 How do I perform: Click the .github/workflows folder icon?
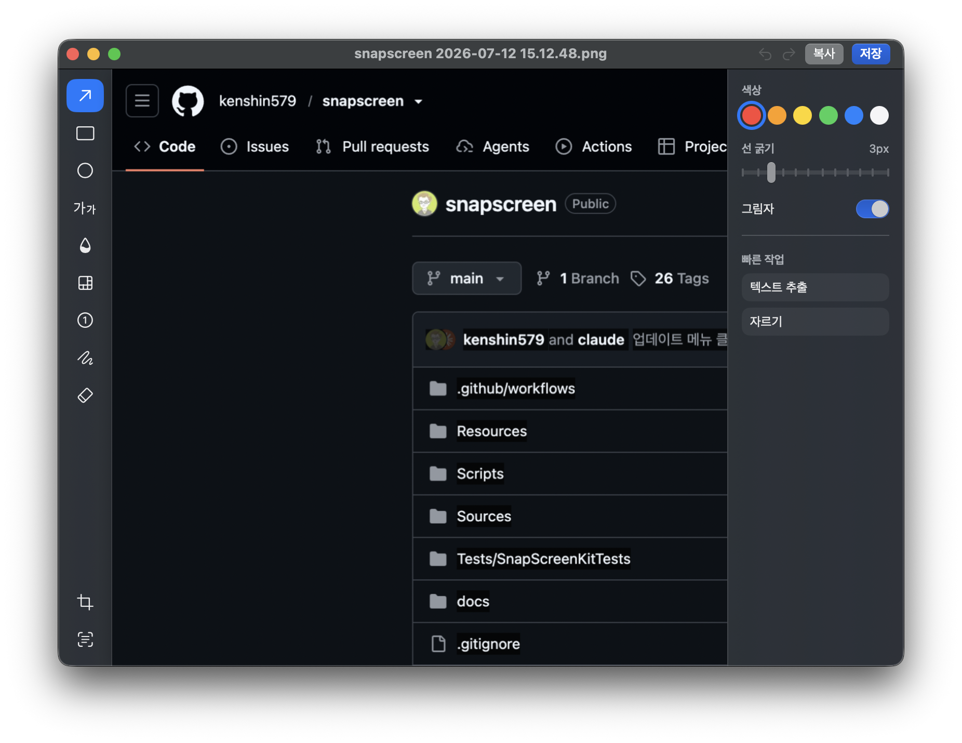(x=438, y=389)
